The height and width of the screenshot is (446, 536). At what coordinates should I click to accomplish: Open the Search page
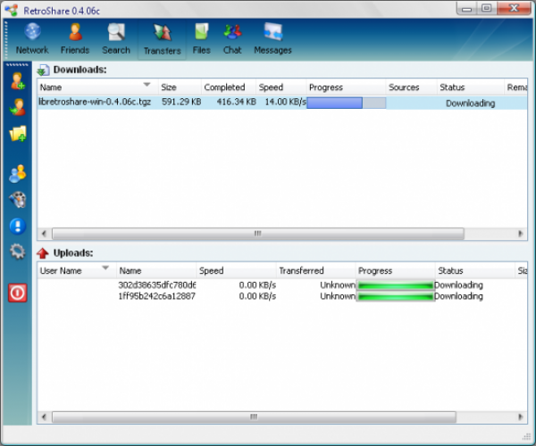[116, 39]
